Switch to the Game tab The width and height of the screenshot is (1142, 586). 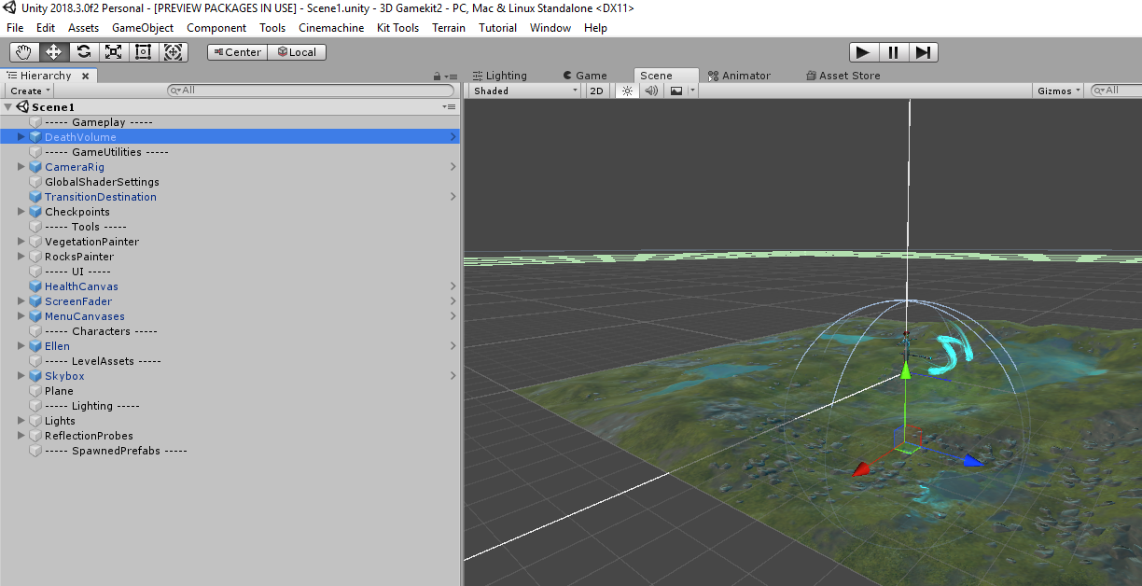(x=585, y=76)
